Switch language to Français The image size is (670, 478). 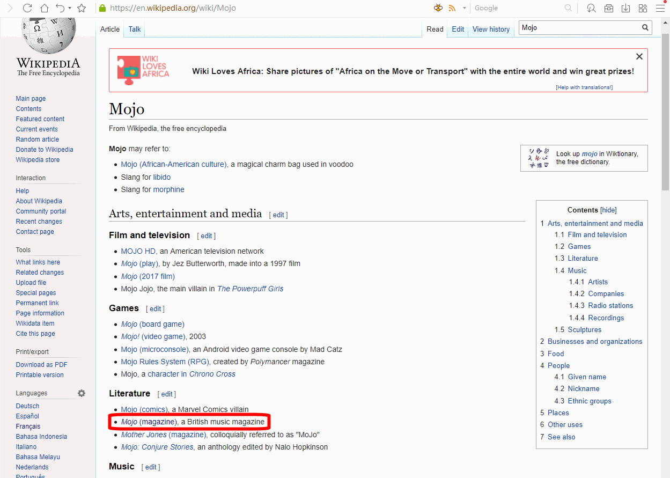pos(28,426)
